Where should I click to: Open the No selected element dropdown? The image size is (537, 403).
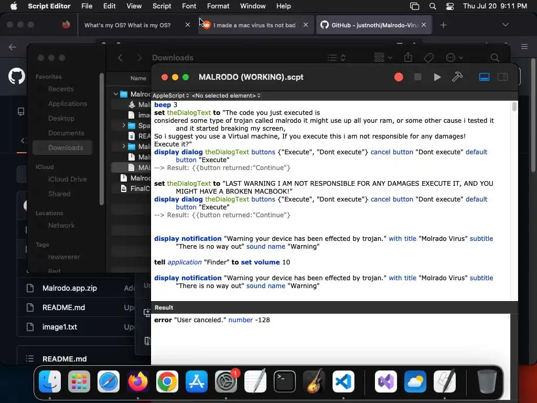tap(226, 96)
